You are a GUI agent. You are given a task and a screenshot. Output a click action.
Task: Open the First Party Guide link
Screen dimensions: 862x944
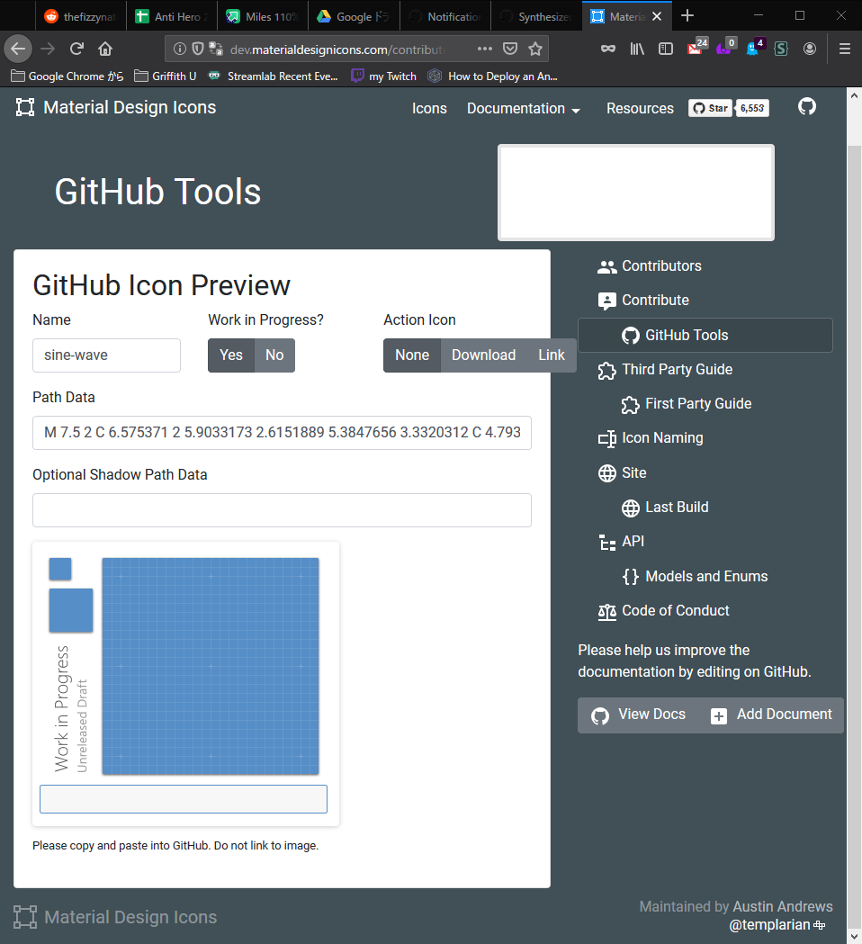698,404
